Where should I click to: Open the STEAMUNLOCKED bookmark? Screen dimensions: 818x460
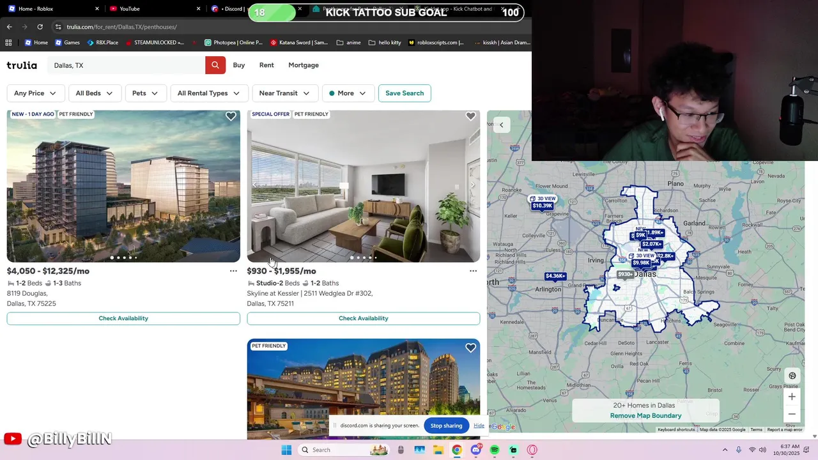(155, 43)
